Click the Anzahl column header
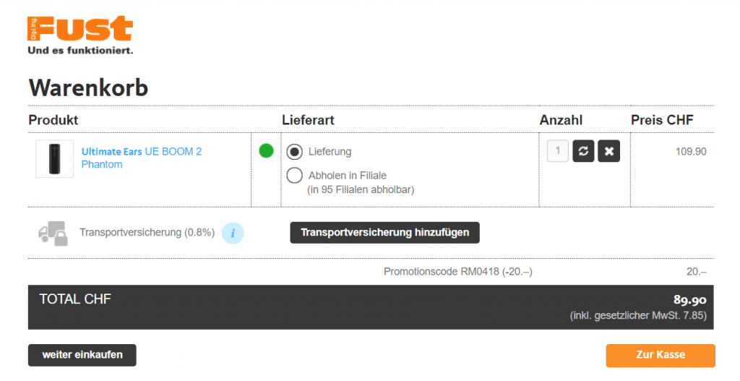The image size is (740, 381). point(561,120)
